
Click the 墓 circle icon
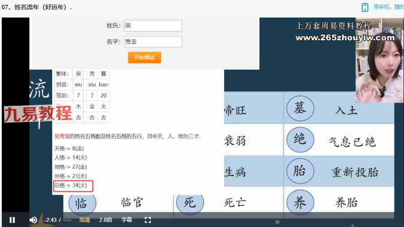point(300,109)
